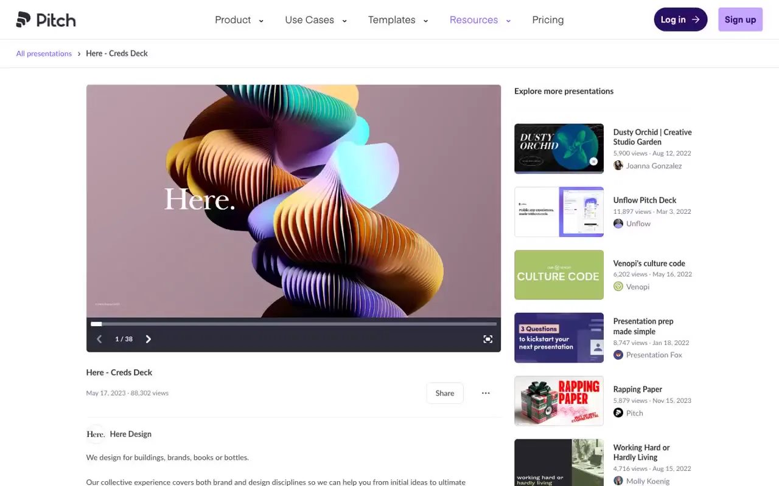Viewport: 779px width, 486px height.
Task: Click the Log in button
Action: 680,19
